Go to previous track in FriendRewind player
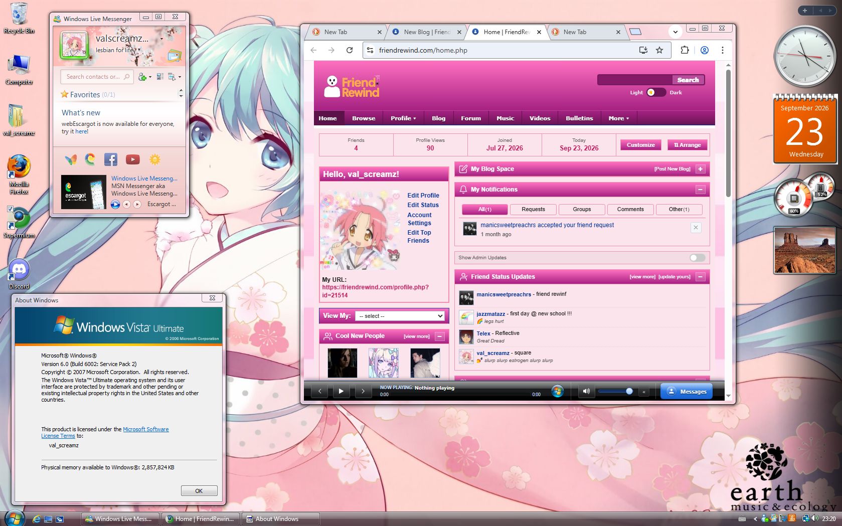This screenshot has width=842, height=526. [319, 391]
